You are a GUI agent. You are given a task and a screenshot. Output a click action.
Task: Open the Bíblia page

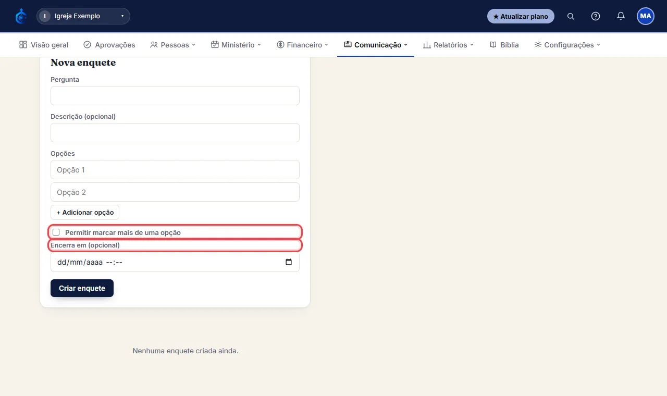coord(504,45)
